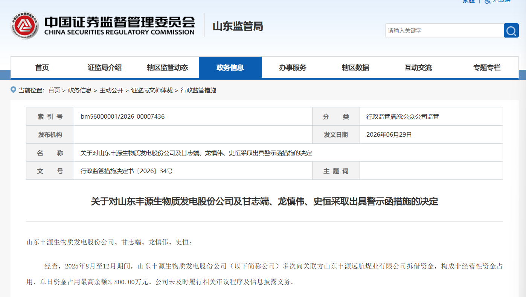Click the CSRC round emblem logo
The height and width of the screenshot is (297, 526).
[x=25, y=25]
